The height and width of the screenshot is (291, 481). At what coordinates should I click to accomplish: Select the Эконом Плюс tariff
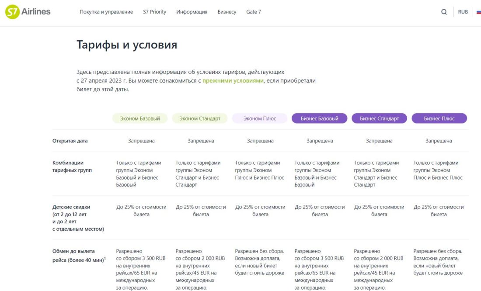260,118
